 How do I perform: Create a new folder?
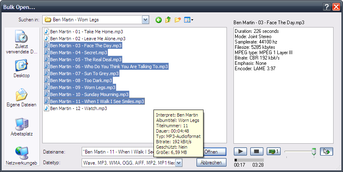tap(178, 20)
